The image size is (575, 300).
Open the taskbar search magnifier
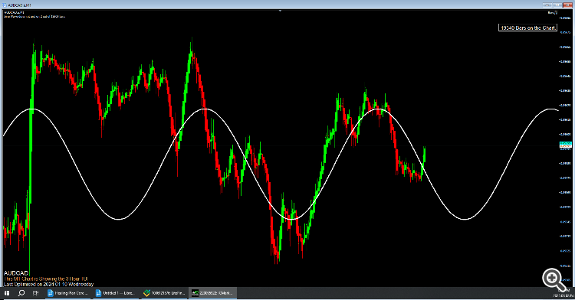point(21,293)
